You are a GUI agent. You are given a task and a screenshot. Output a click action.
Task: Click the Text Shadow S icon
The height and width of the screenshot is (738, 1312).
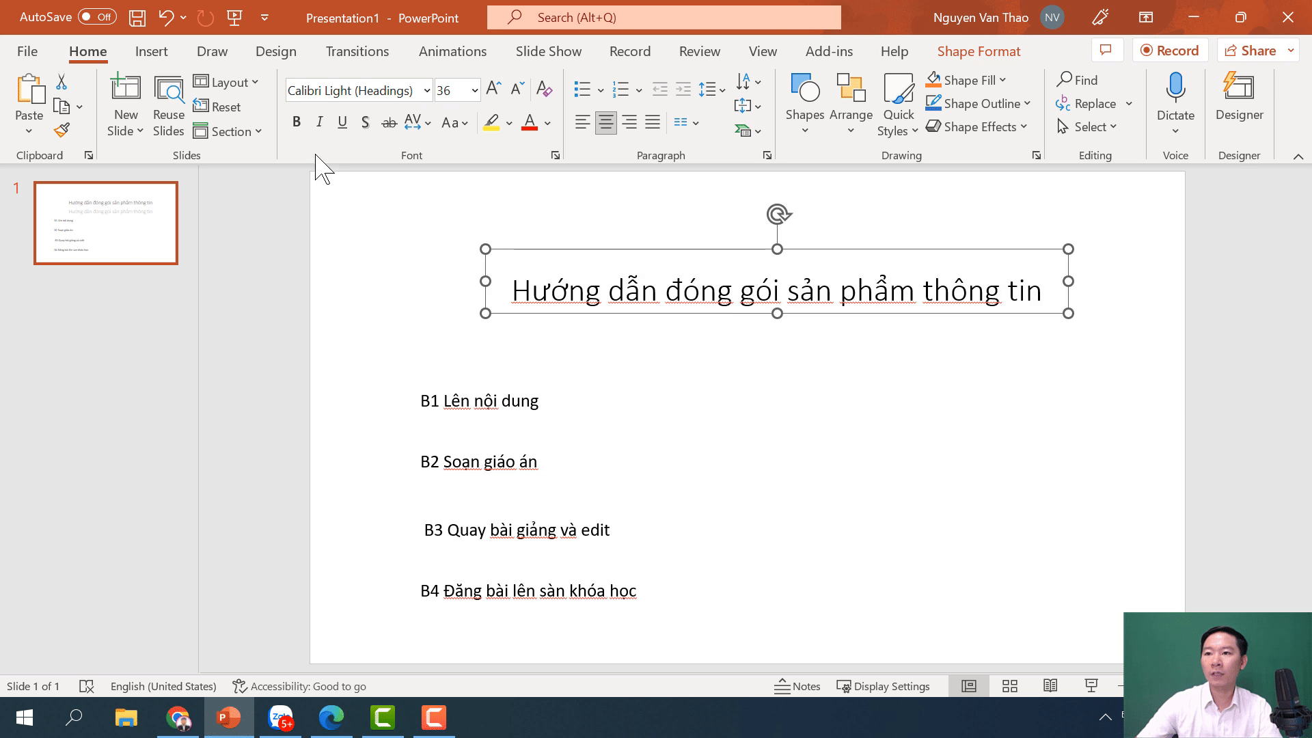point(366,122)
